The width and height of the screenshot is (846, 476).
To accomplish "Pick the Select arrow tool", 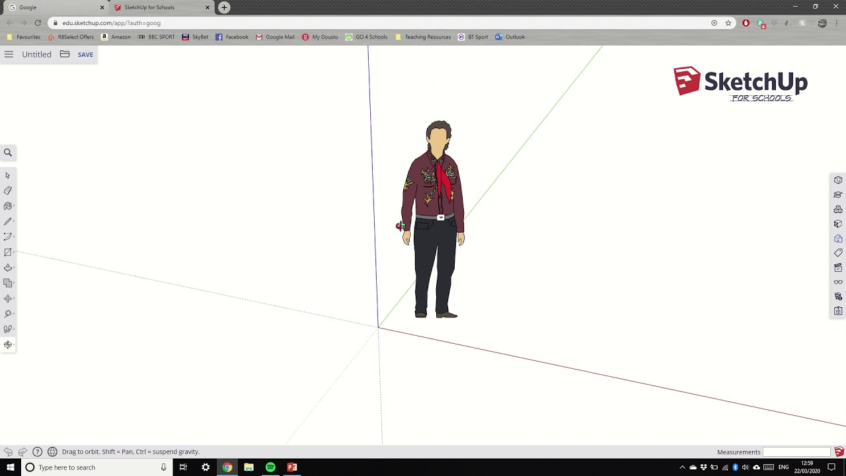I will click(x=8, y=175).
